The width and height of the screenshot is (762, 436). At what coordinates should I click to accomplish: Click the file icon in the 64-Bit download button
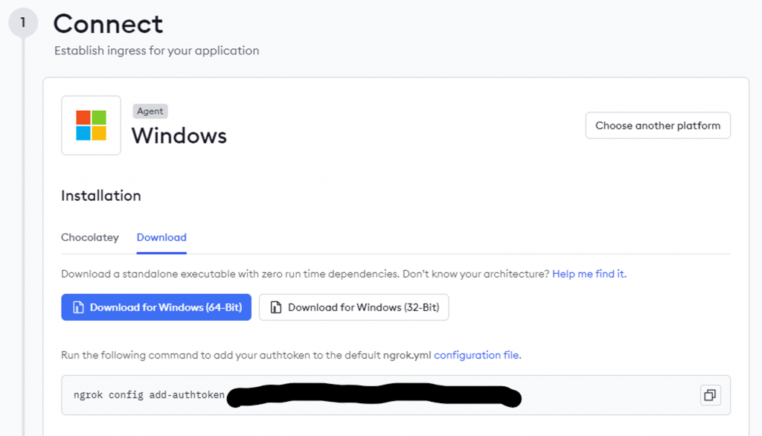pyautogui.click(x=78, y=307)
